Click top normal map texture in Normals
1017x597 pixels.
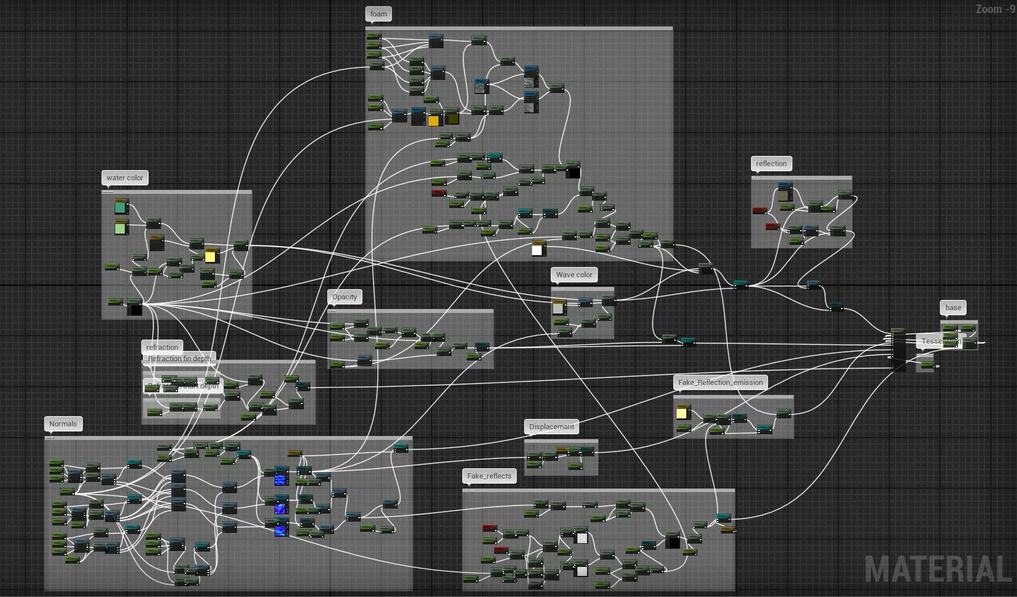(x=281, y=477)
